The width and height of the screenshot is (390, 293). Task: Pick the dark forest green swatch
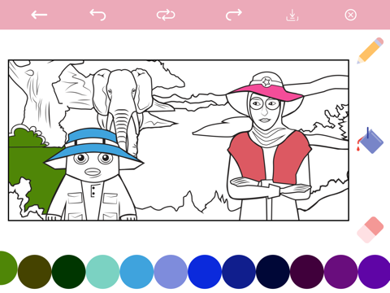[68, 272]
